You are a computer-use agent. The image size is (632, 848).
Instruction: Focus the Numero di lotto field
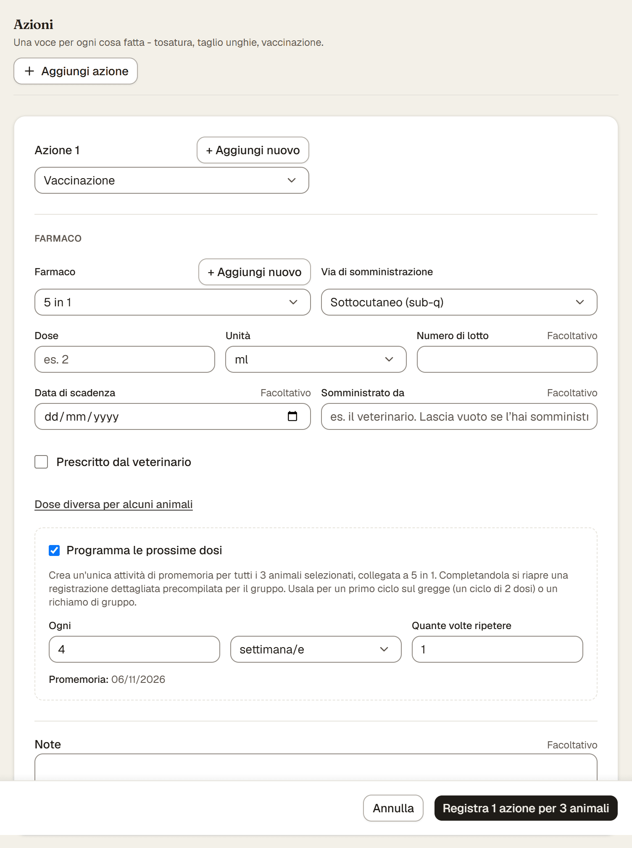(507, 359)
